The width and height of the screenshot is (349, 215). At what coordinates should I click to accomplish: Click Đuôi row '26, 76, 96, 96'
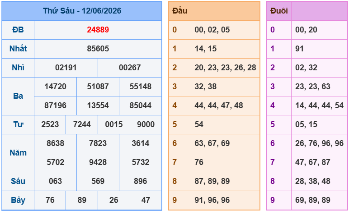[x=320, y=143]
